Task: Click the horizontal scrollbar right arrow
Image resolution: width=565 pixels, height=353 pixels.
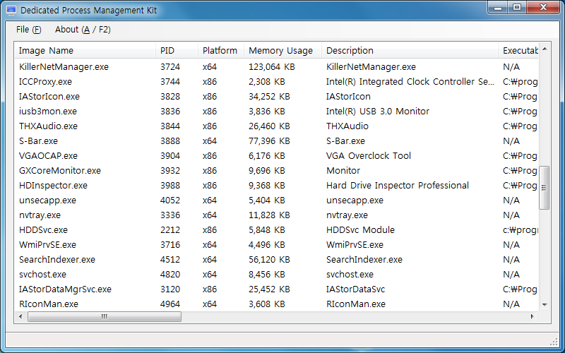Action: [533, 316]
